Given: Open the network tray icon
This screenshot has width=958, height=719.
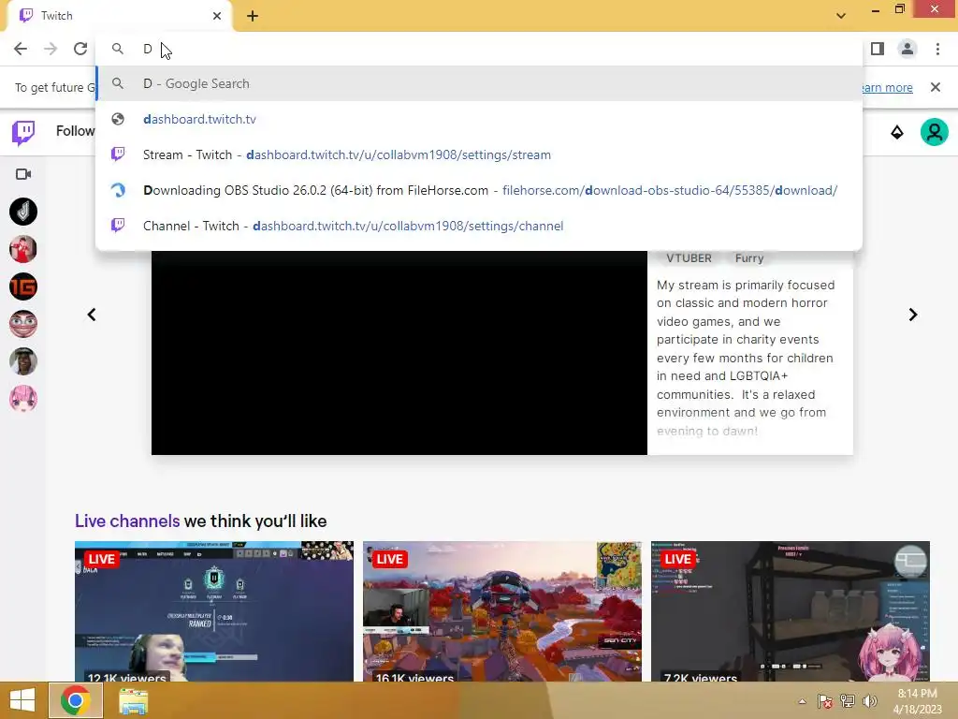Looking at the screenshot, I should 848,701.
